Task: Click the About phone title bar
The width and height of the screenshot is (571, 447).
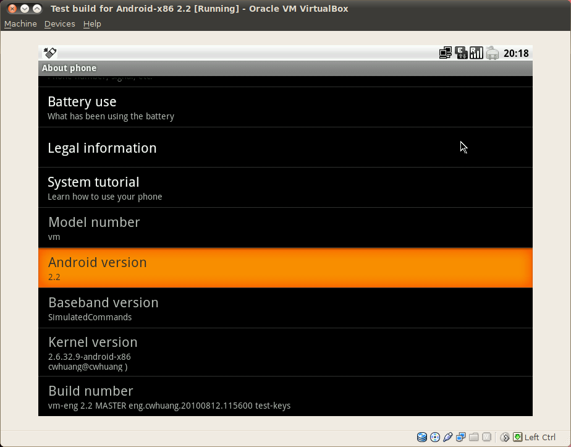Action: point(285,68)
